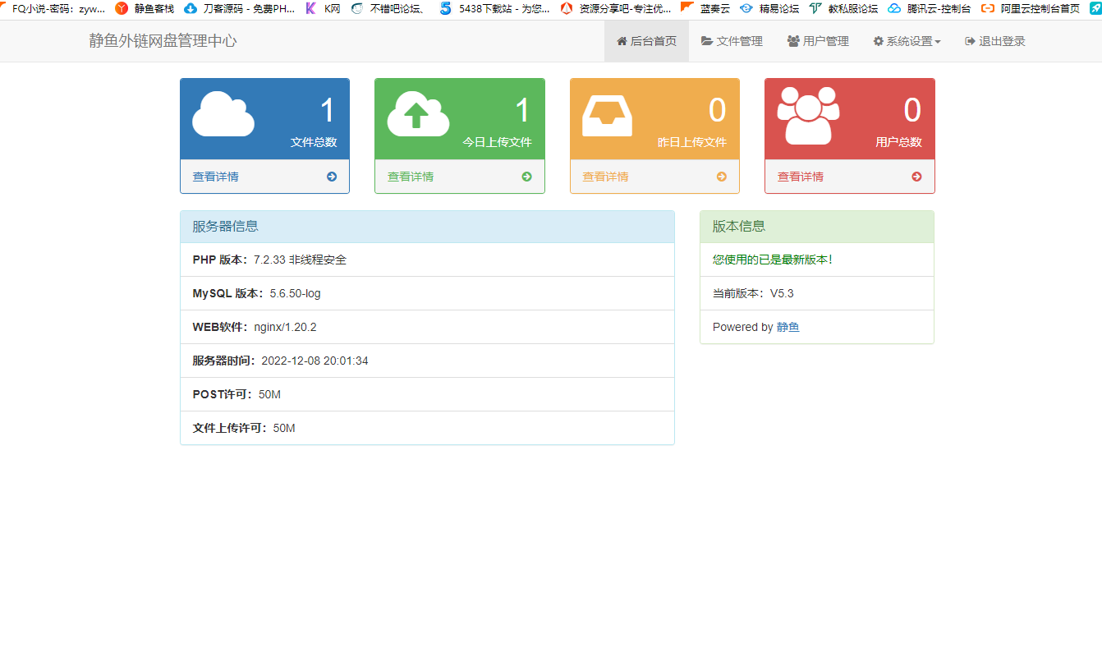Click red arrow circle in 用户总数 card

(x=916, y=177)
